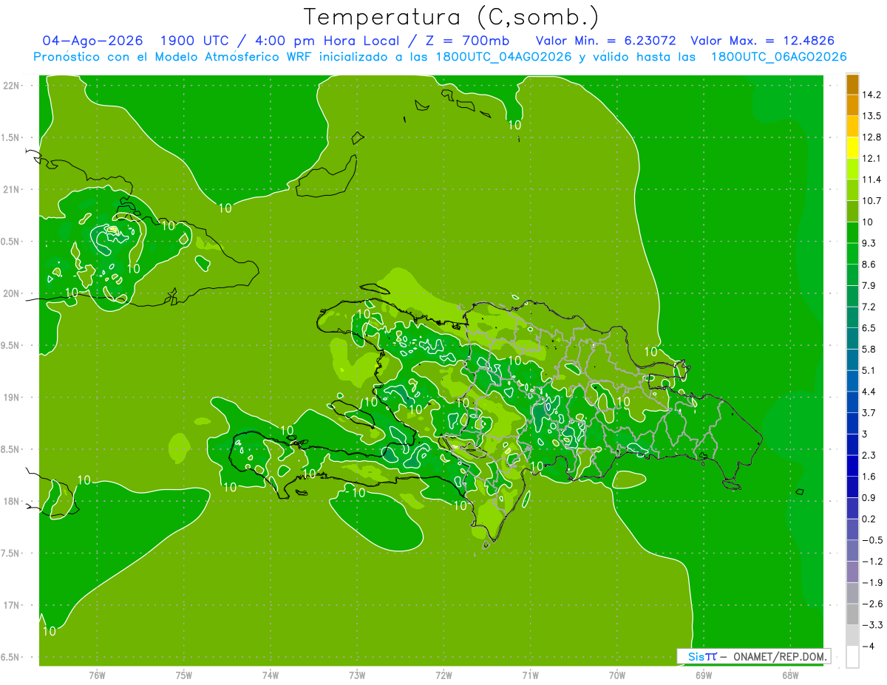Click legend value '14.2'

pos(873,95)
